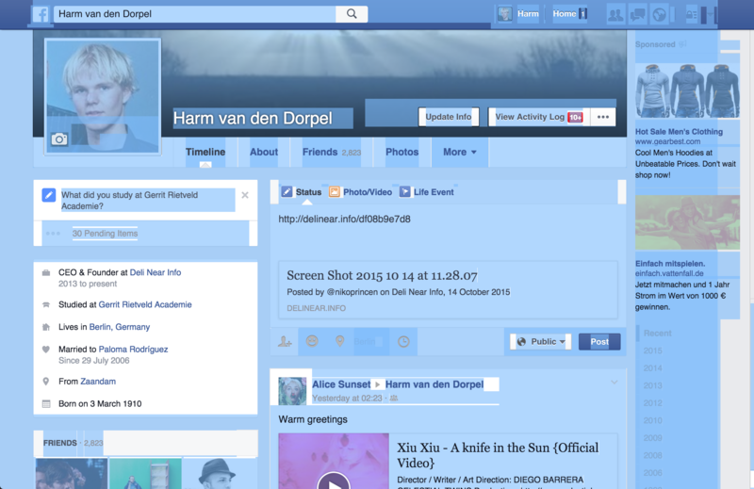Jump to 2010 in timeline navigator
This screenshot has height=489, width=754.
pos(653,420)
